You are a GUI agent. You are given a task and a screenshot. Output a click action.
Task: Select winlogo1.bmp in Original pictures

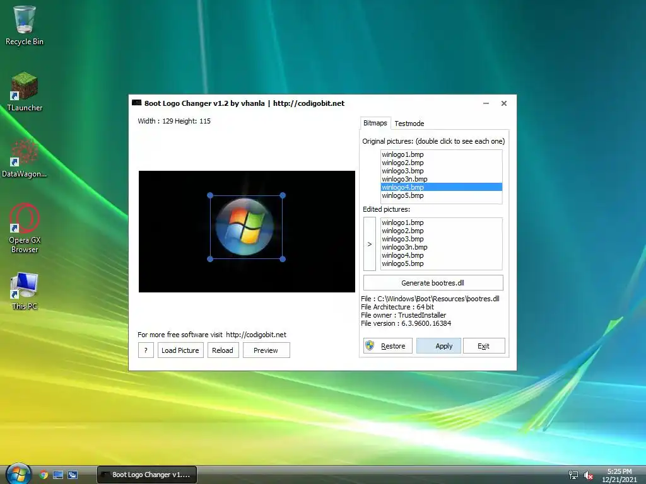(x=441, y=154)
